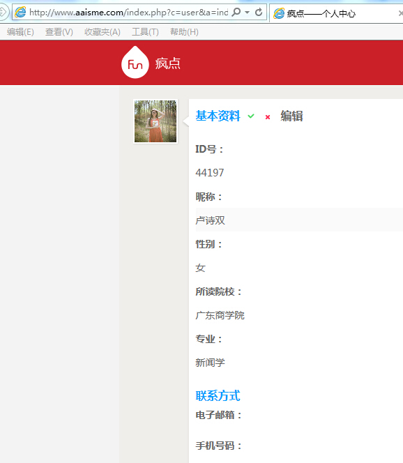Open the 查看(V) menu
Image resolution: width=403 pixels, height=463 pixels.
click(x=59, y=32)
